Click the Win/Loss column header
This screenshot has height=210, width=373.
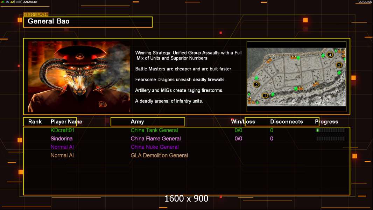point(243,121)
